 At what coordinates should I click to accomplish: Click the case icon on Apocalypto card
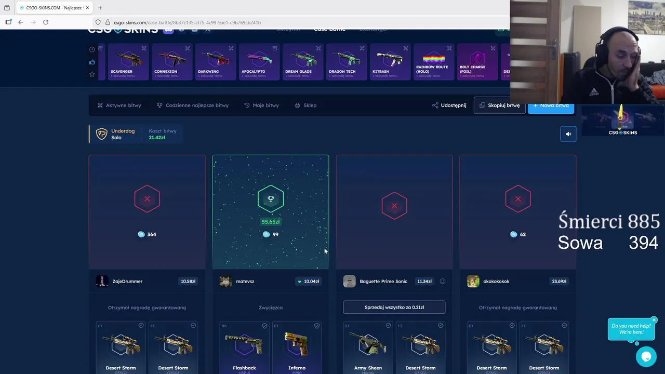[x=275, y=48]
